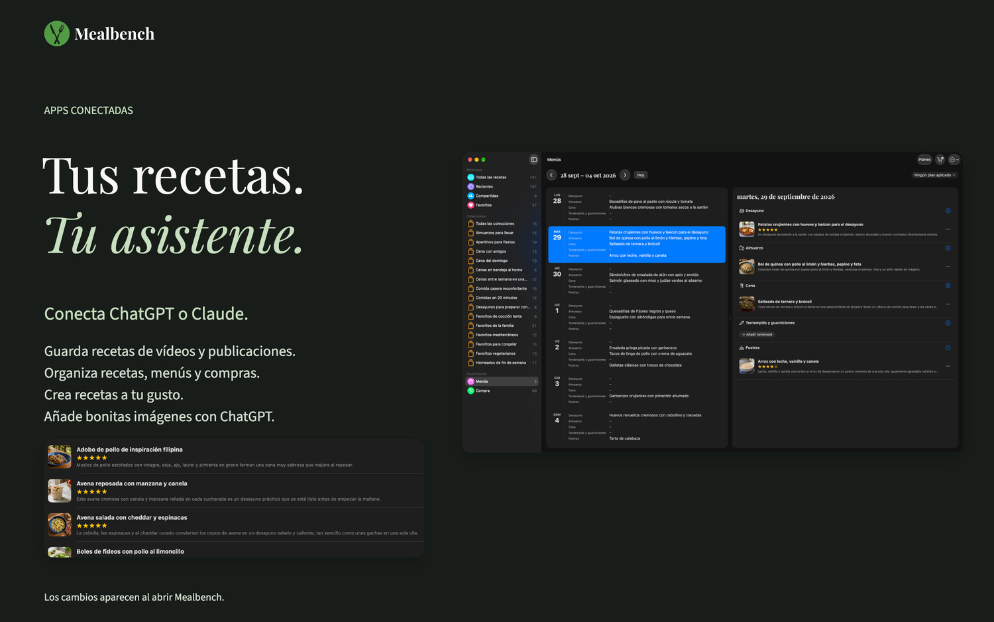Open the Almuerzos para llevar collection
994x622 pixels.
pos(502,233)
